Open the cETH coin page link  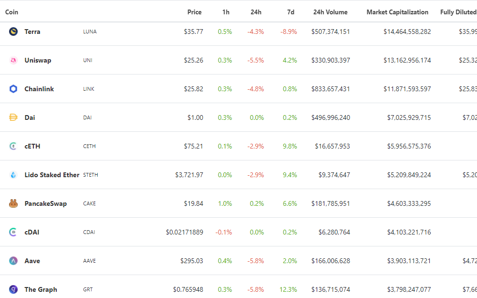[32, 146]
